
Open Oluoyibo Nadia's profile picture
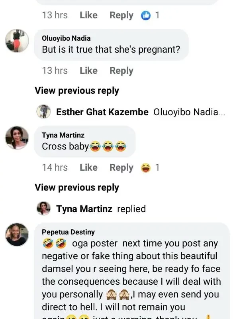point(17,40)
